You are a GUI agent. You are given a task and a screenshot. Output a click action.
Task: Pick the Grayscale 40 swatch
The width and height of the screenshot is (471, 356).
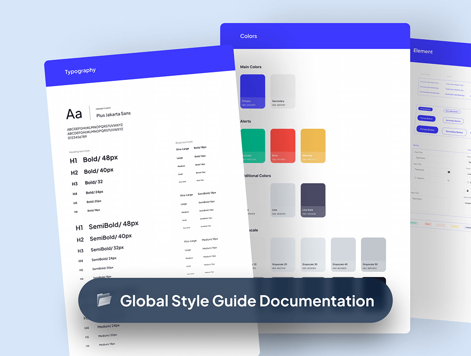tap(343, 254)
